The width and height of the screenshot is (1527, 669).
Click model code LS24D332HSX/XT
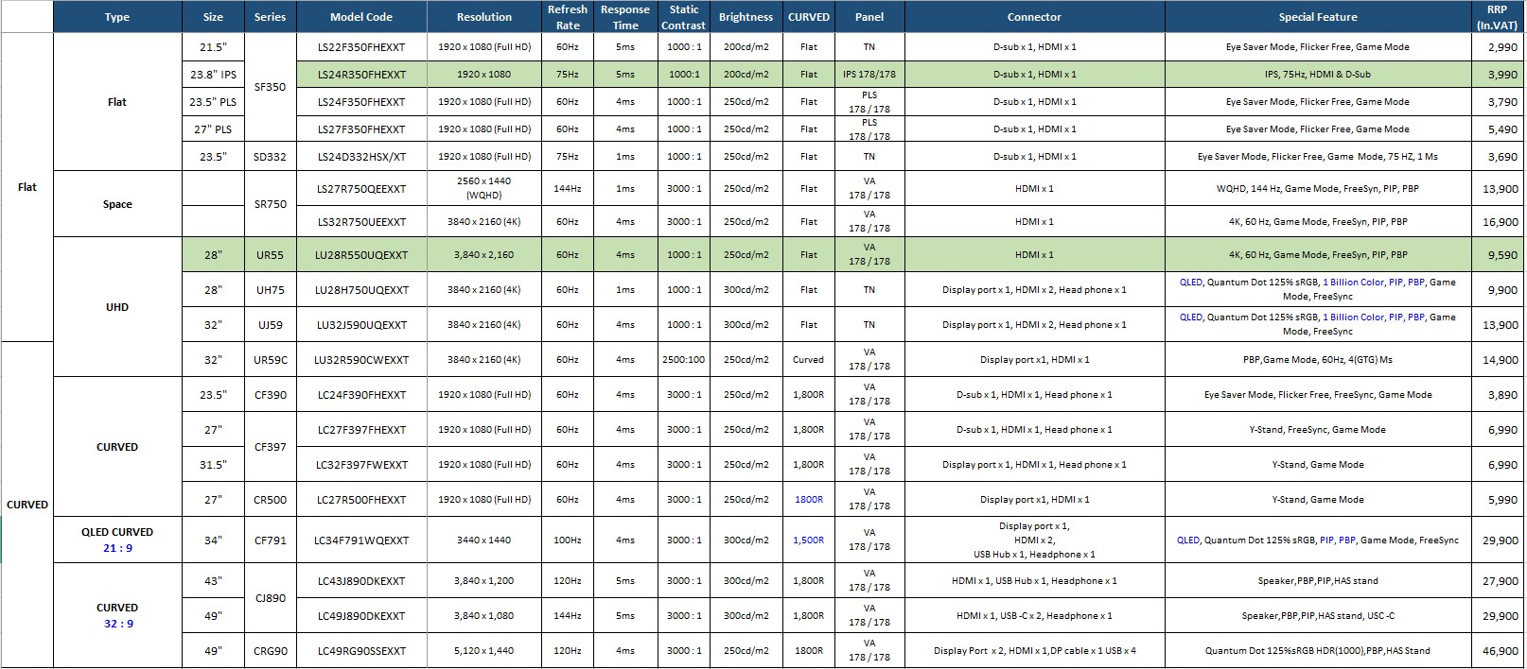point(361,157)
